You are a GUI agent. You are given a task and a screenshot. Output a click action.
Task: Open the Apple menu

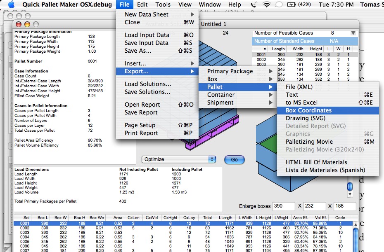[x=11, y=5]
